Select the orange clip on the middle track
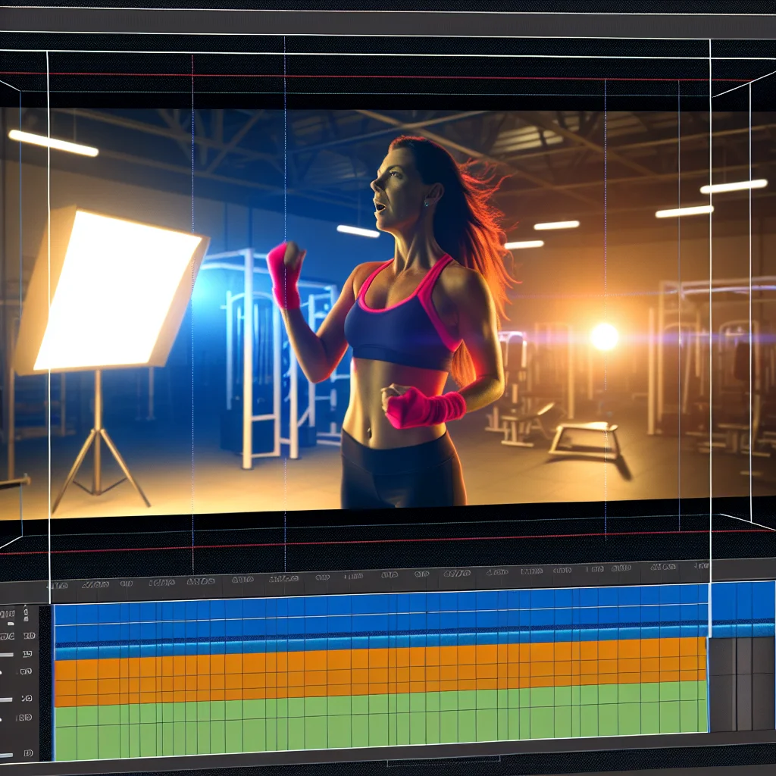Image resolution: width=776 pixels, height=776 pixels. coord(379,671)
